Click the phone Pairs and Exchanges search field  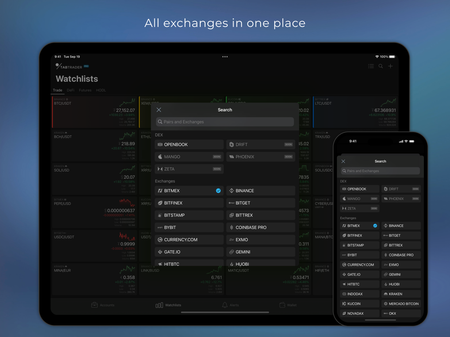coord(380,171)
